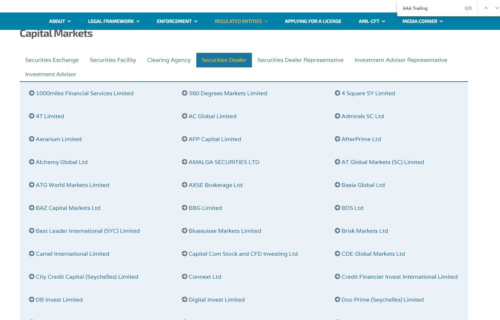Screen dimensions: 500x320
Task: Click the find-in-page search field
Action: (431, 8)
